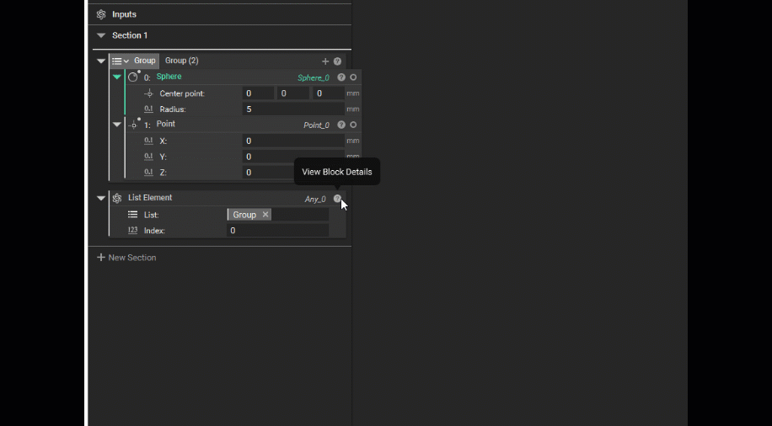The width and height of the screenshot is (772, 426).
Task: Click the List Element block icon
Action: [x=116, y=198]
